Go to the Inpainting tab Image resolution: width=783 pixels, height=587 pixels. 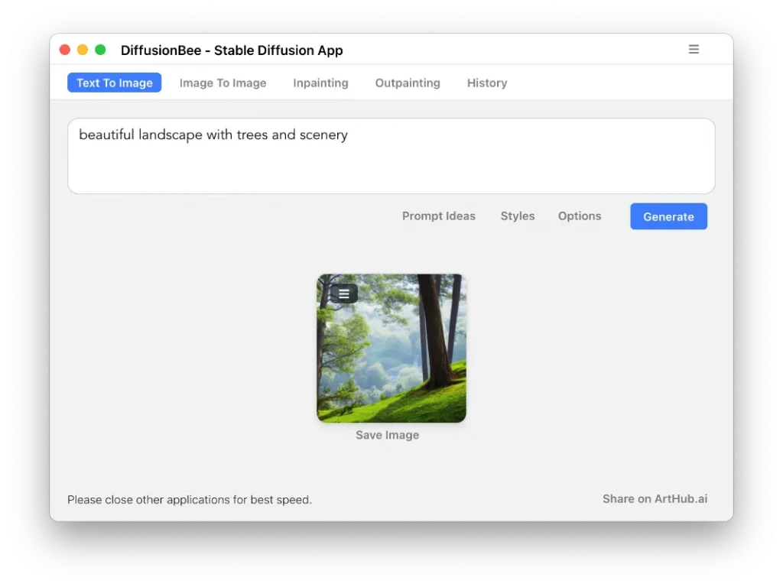320,83
